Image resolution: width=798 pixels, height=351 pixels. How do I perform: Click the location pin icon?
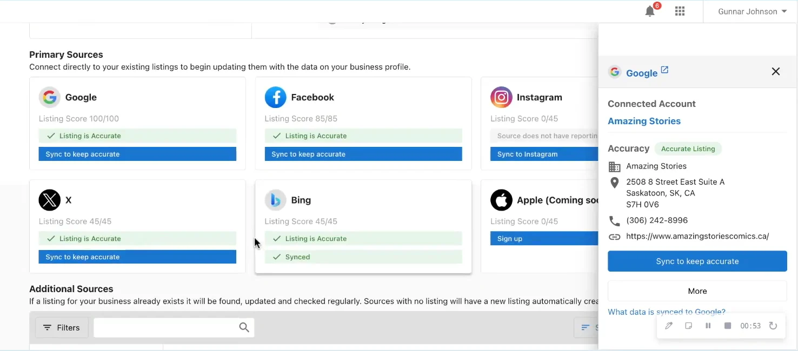614,183
